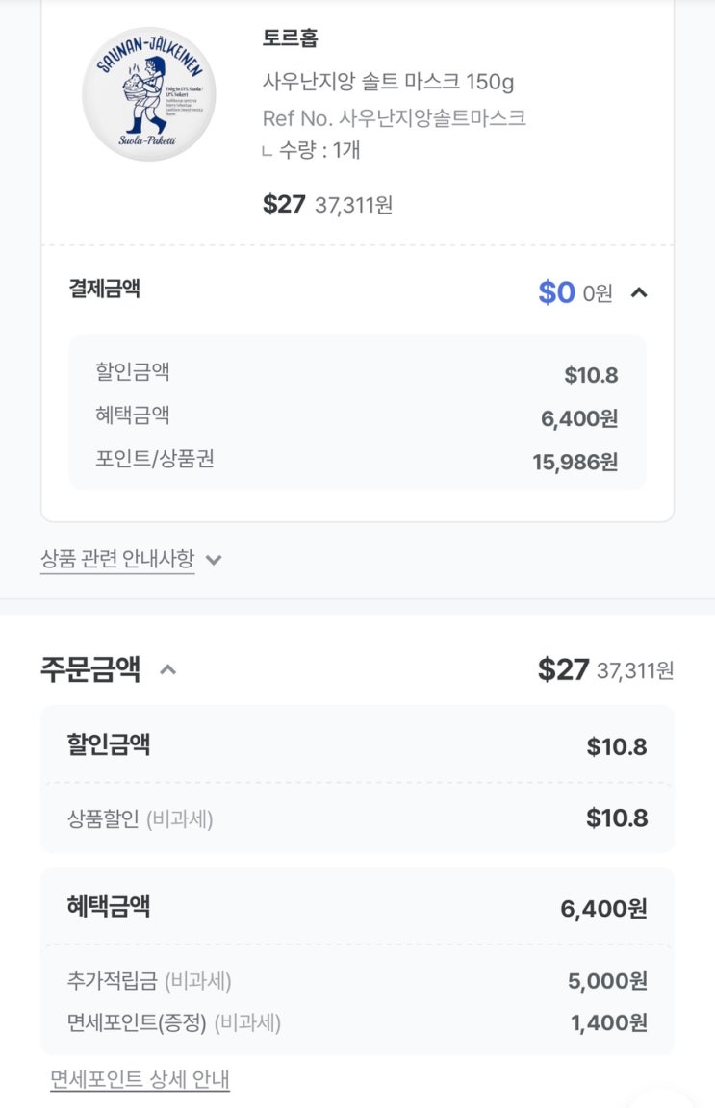Collapse the 결제금액 breakdown using its up arrow
715x1108 pixels.
[638, 292]
